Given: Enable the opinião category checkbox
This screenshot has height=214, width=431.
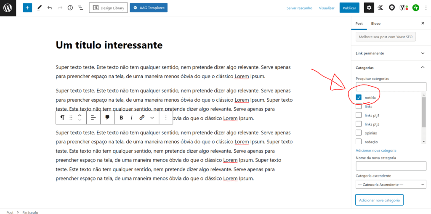Looking at the screenshot, I should point(359,133).
